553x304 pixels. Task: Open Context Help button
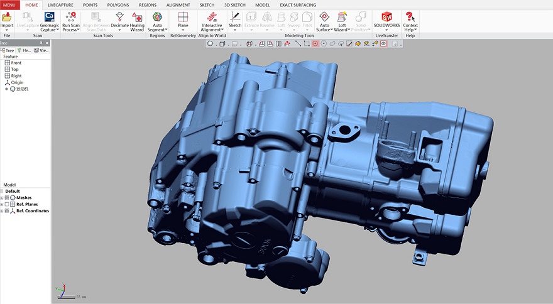[410, 18]
